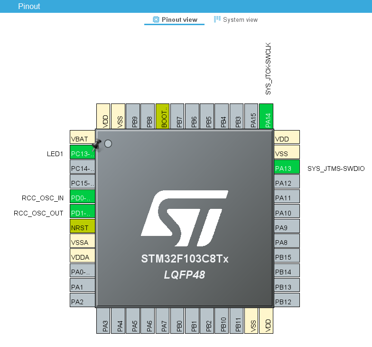Click the PA12 pin on right side
This screenshot has height=347, width=372.
coord(287,181)
